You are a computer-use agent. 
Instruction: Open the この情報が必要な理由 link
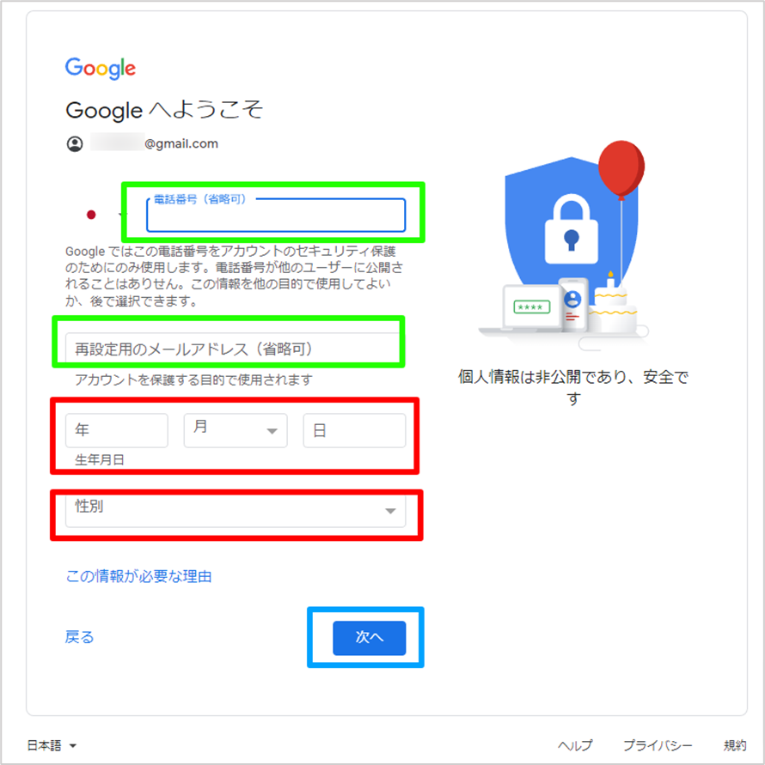pos(138,576)
